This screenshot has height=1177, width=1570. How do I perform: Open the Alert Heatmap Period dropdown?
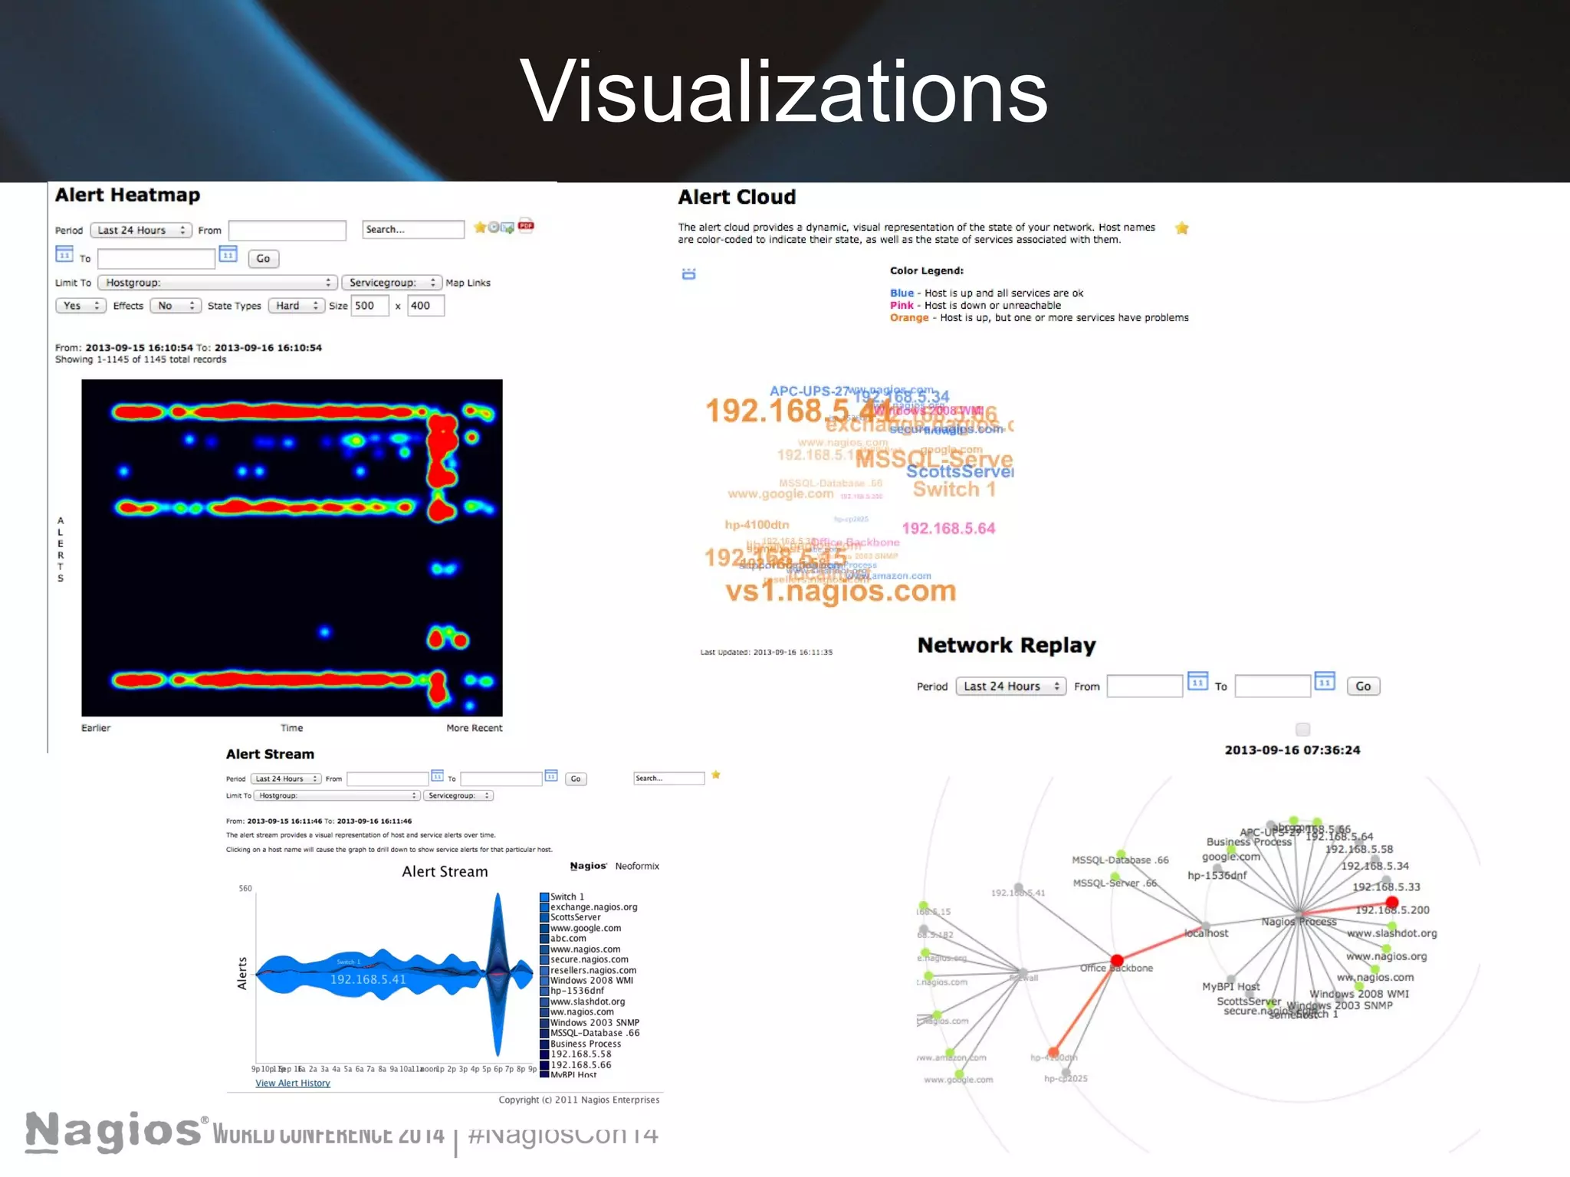point(141,230)
